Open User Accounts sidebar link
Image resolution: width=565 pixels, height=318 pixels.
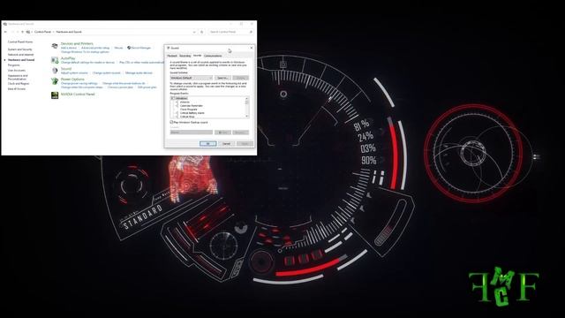[x=17, y=71]
